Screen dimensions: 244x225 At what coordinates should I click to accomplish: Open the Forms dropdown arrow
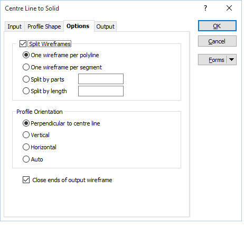[x=232, y=60]
